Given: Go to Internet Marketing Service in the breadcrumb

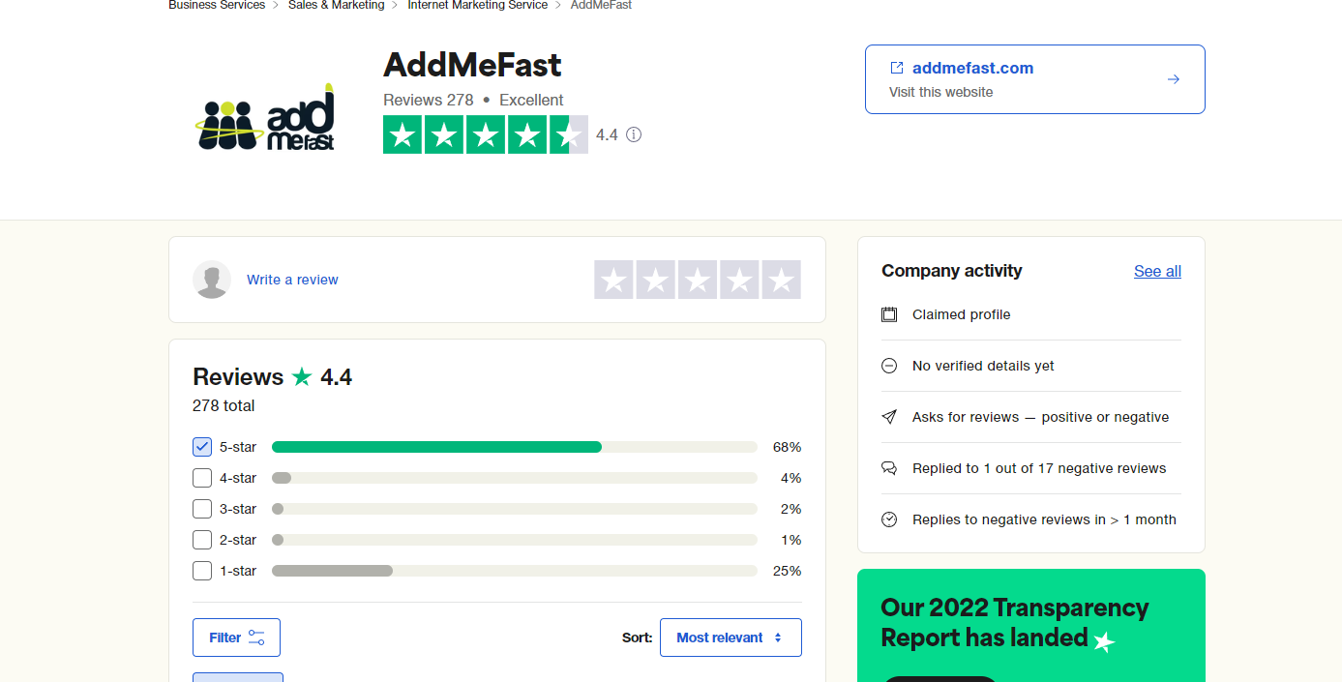Looking at the screenshot, I should (x=478, y=5).
